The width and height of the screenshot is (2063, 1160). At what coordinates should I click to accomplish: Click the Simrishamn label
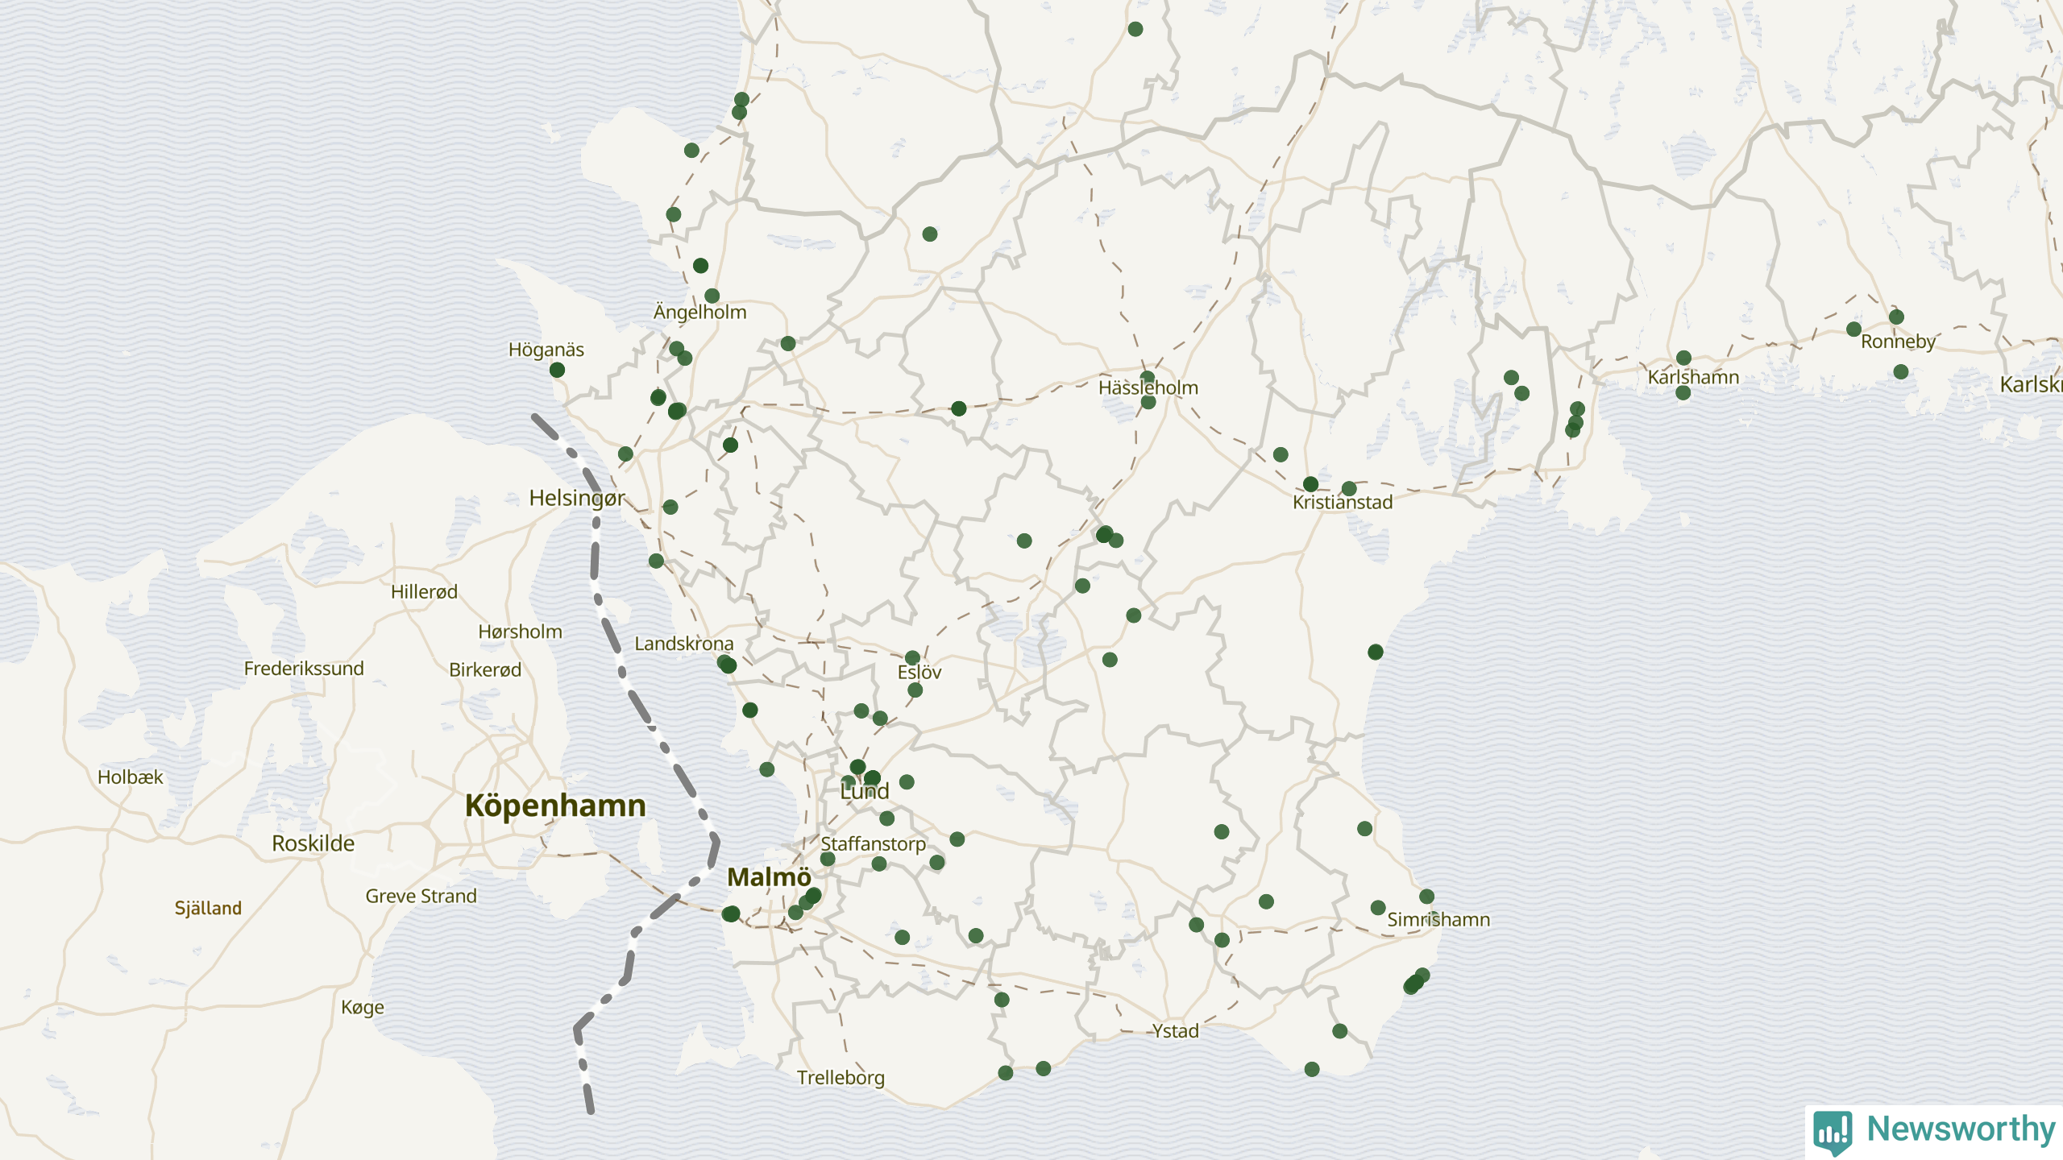[1438, 920]
